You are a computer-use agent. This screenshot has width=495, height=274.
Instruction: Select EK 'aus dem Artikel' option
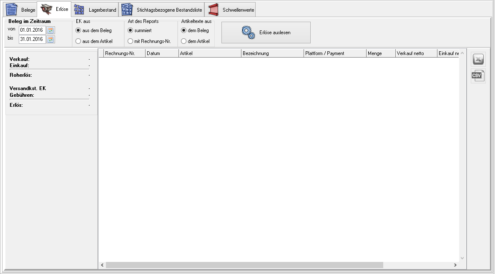[78, 41]
